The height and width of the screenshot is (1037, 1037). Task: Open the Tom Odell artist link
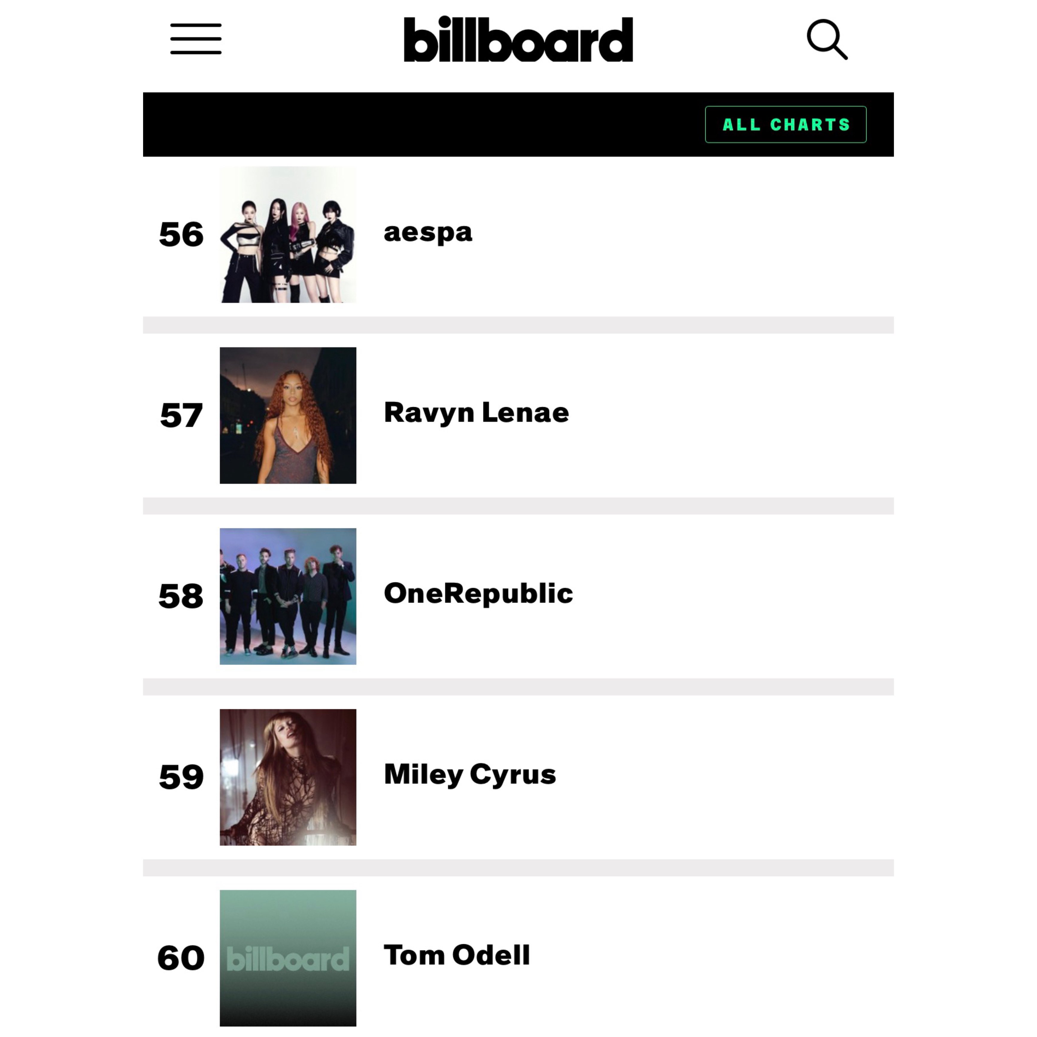pos(457,955)
